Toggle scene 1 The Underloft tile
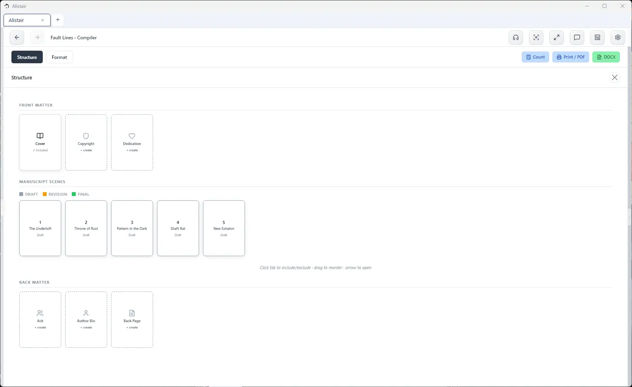 click(40, 228)
